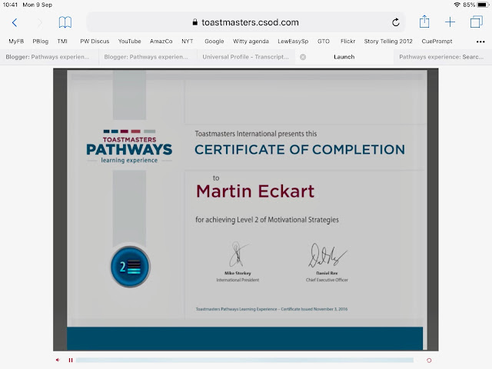This screenshot has height=369, width=492.
Task: Open the share sheet icon
Action: point(424,22)
